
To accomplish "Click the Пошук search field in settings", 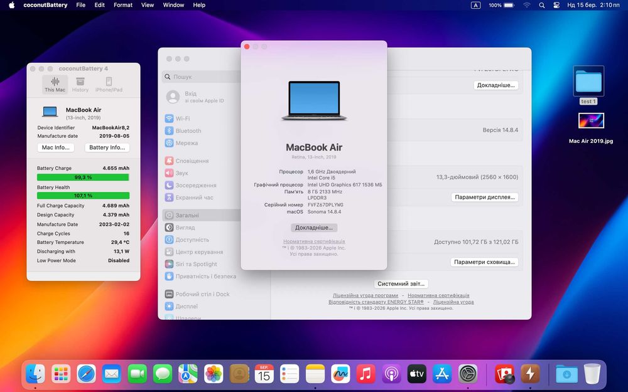I will [202, 77].
